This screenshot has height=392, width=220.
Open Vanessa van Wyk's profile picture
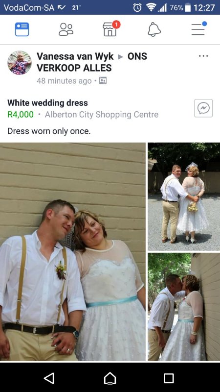click(20, 63)
